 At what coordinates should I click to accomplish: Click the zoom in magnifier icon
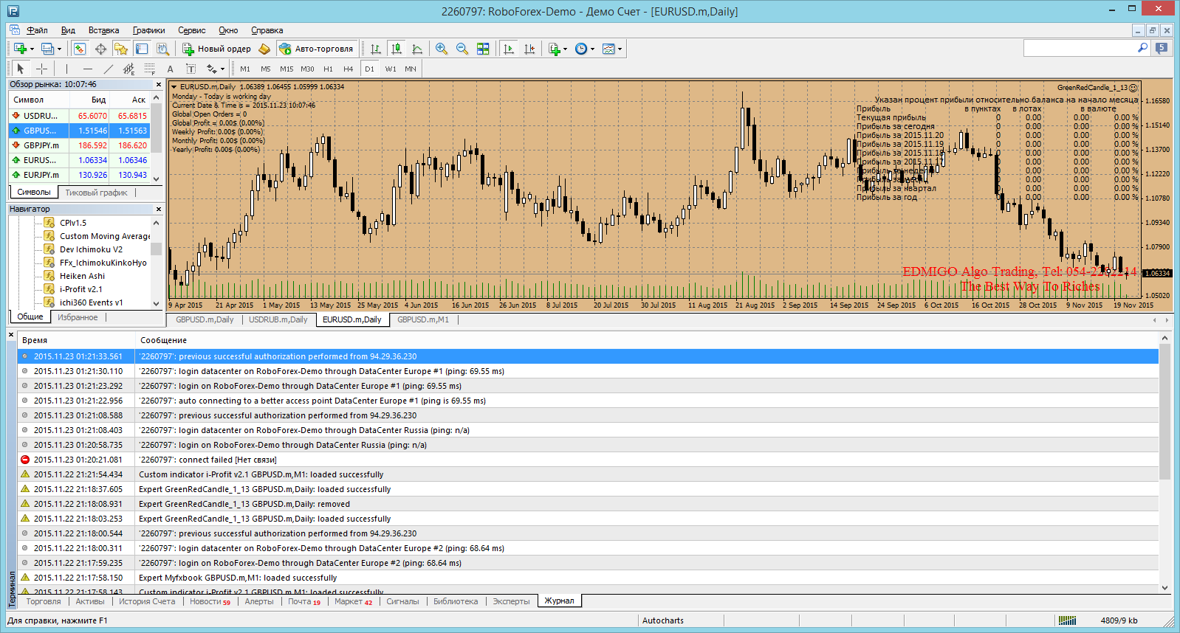point(442,49)
